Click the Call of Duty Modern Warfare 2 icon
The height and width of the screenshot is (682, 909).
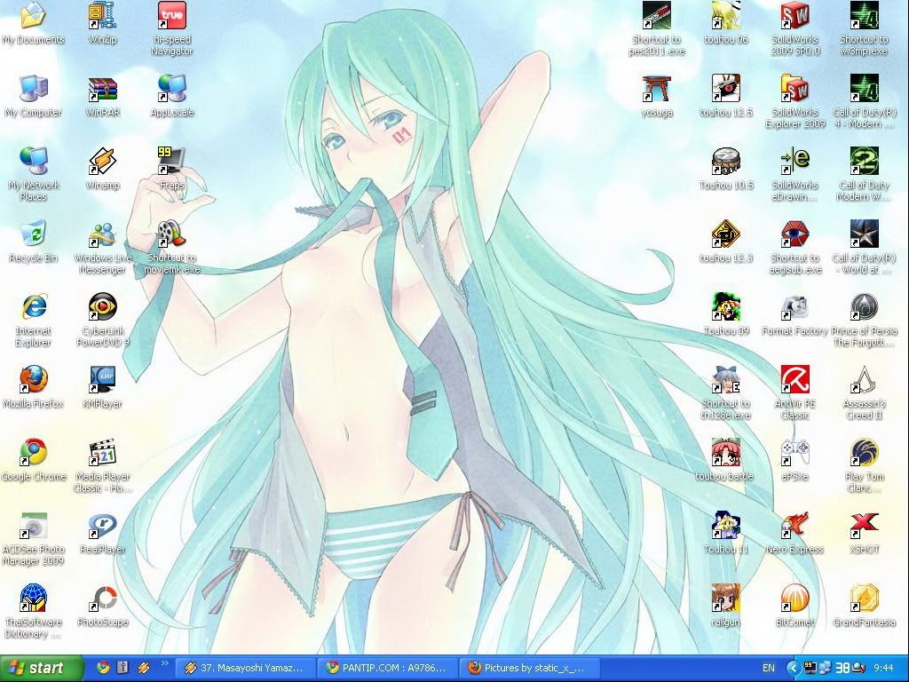[x=865, y=162]
